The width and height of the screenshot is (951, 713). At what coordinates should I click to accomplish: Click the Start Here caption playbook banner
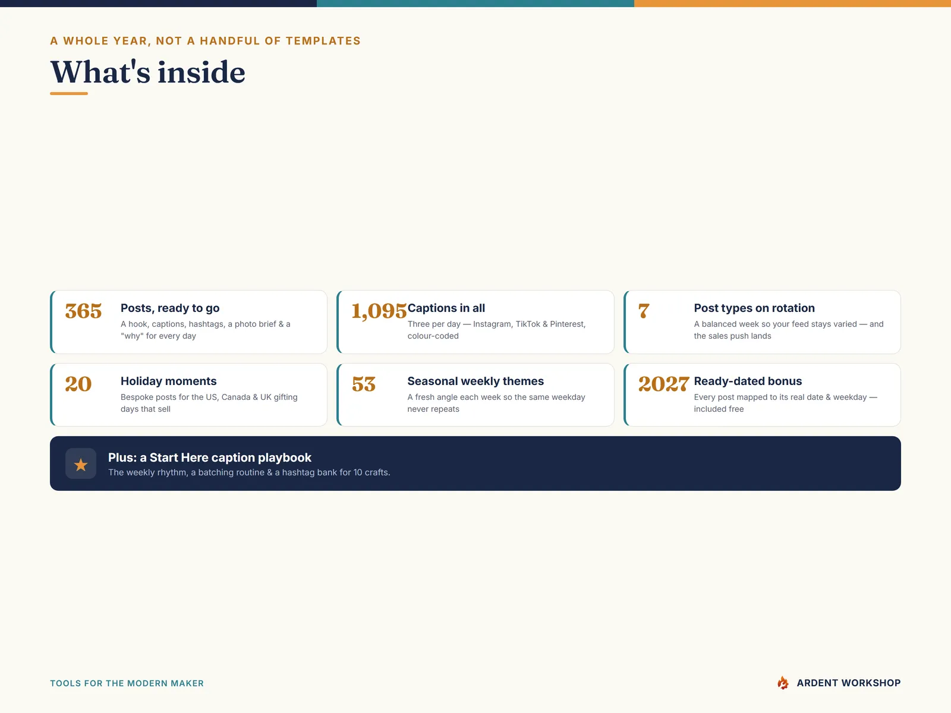475,463
